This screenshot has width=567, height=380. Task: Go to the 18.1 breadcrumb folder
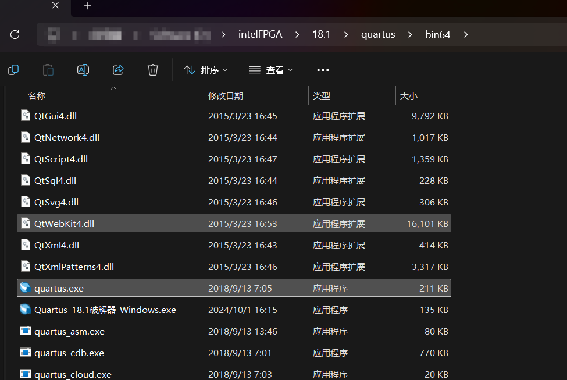pyautogui.click(x=322, y=34)
